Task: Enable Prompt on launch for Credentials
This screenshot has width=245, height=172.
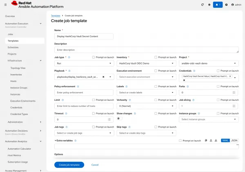Action: [x=218, y=71]
